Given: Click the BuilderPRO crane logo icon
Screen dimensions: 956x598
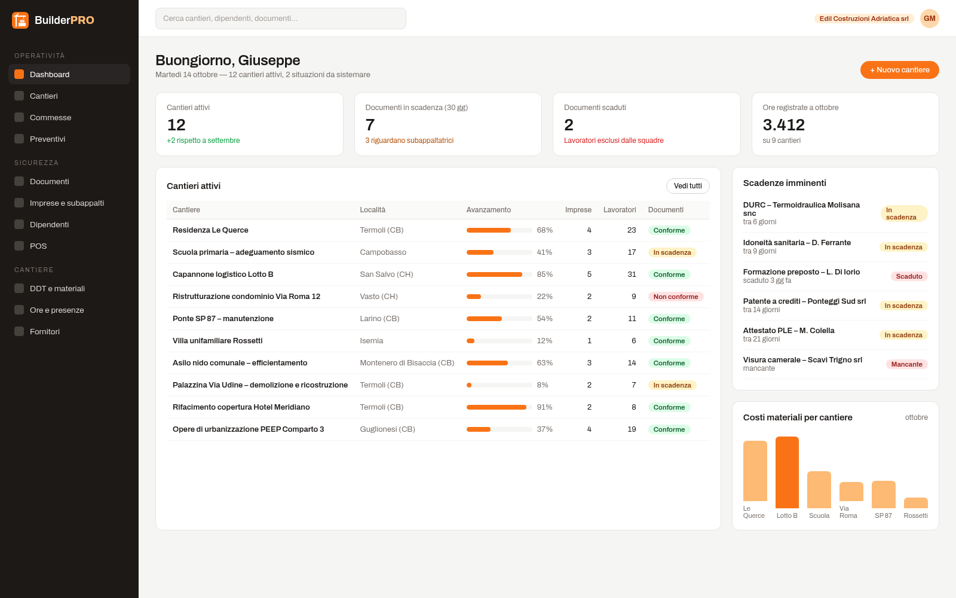Looking at the screenshot, I should pos(20,20).
